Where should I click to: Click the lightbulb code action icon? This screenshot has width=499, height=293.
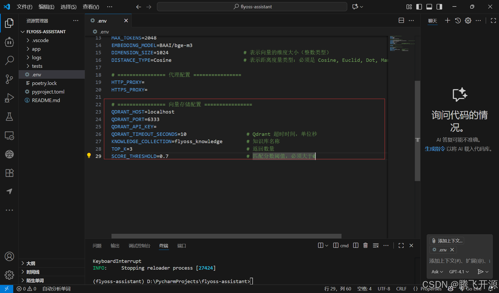tap(89, 156)
